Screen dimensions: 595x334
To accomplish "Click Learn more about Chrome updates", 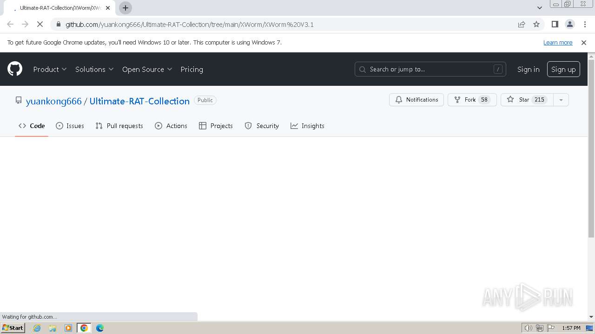I will coord(558,43).
